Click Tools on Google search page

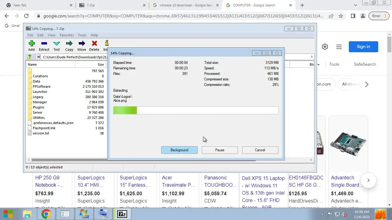pos(334,64)
